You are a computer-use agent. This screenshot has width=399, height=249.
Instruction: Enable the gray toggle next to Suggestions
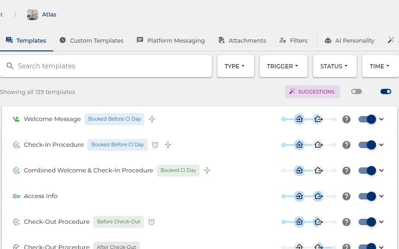click(356, 92)
